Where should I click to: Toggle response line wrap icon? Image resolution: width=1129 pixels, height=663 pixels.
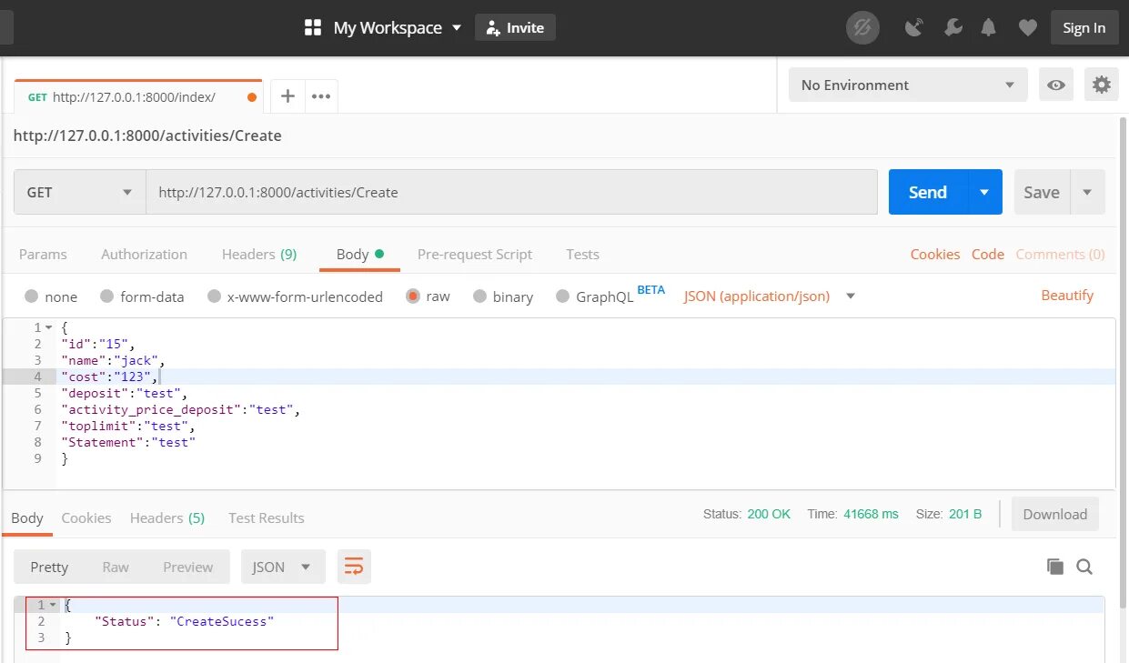pos(353,567)
